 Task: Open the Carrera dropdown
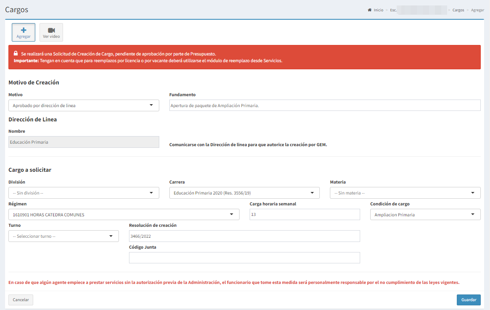tap(245, 193)
